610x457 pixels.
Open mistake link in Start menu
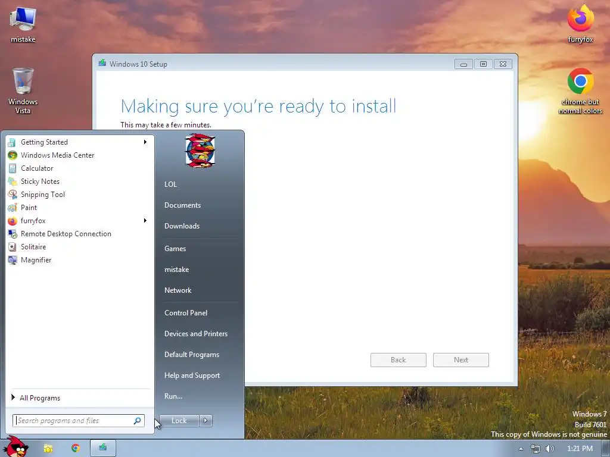(176, 270)
